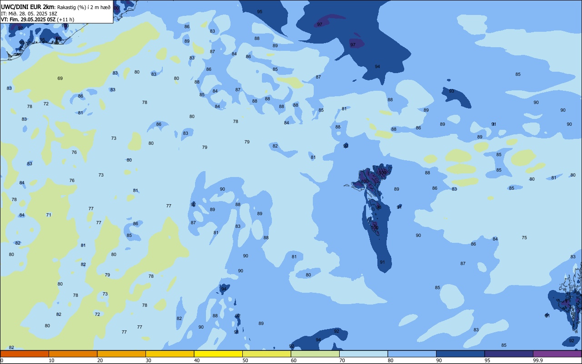Screen dimensions: 582x364
Task: Click the legend tick label '30'
Action: (148, 360)
